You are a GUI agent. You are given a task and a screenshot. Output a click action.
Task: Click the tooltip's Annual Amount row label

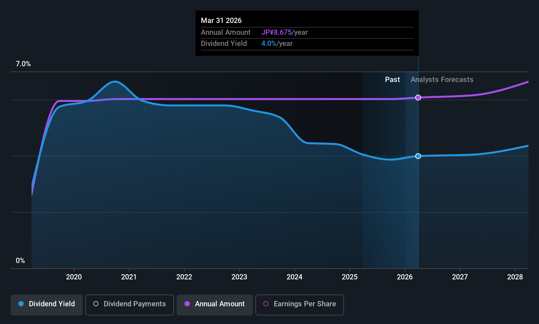(226, 32)
